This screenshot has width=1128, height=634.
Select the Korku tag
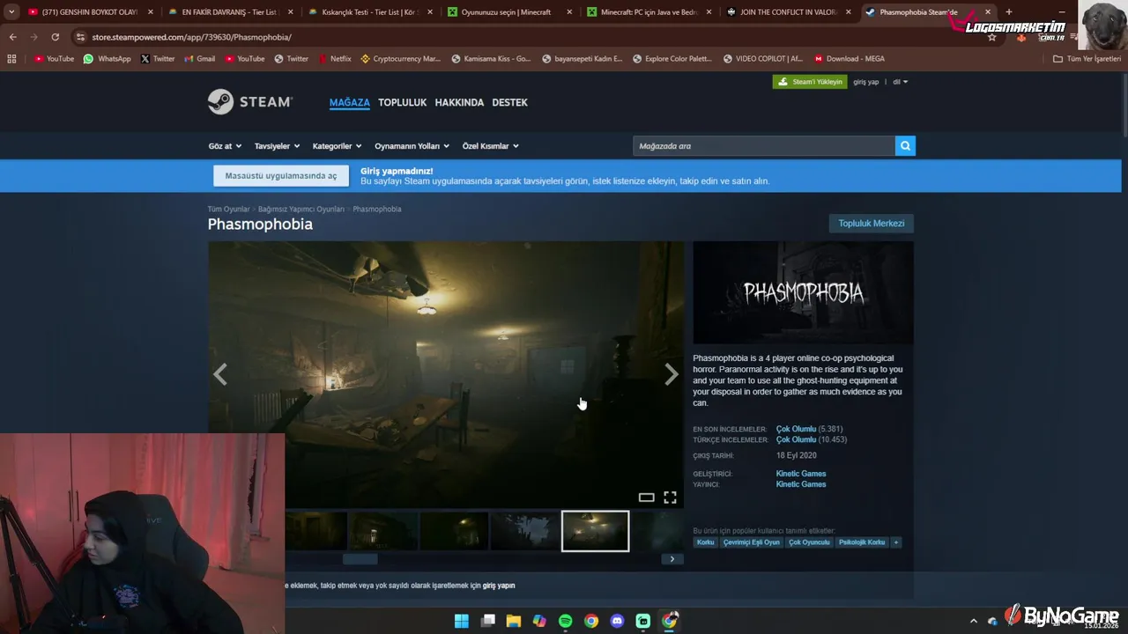[705, 542]
